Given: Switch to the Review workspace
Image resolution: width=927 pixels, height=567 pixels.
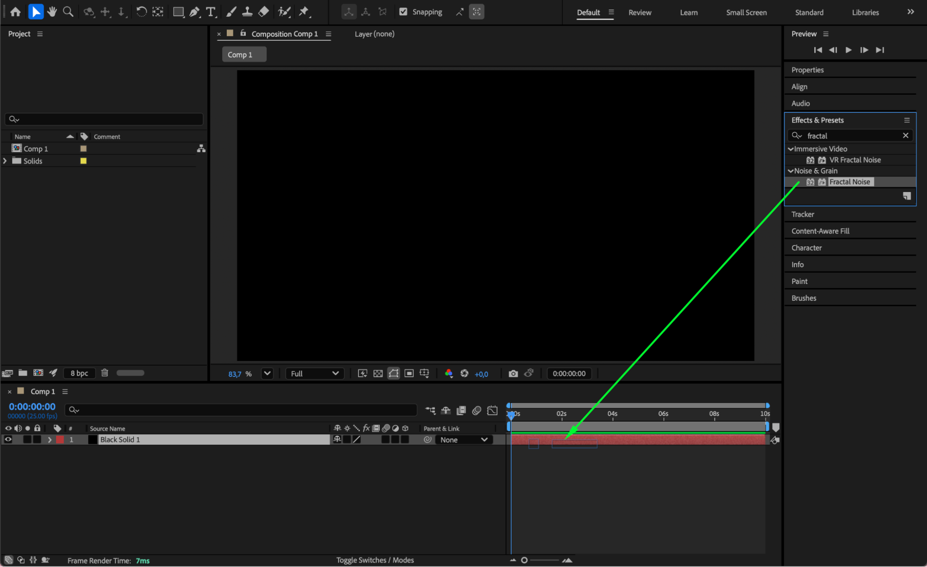Looking at the screenshot, I should [639, 13].
